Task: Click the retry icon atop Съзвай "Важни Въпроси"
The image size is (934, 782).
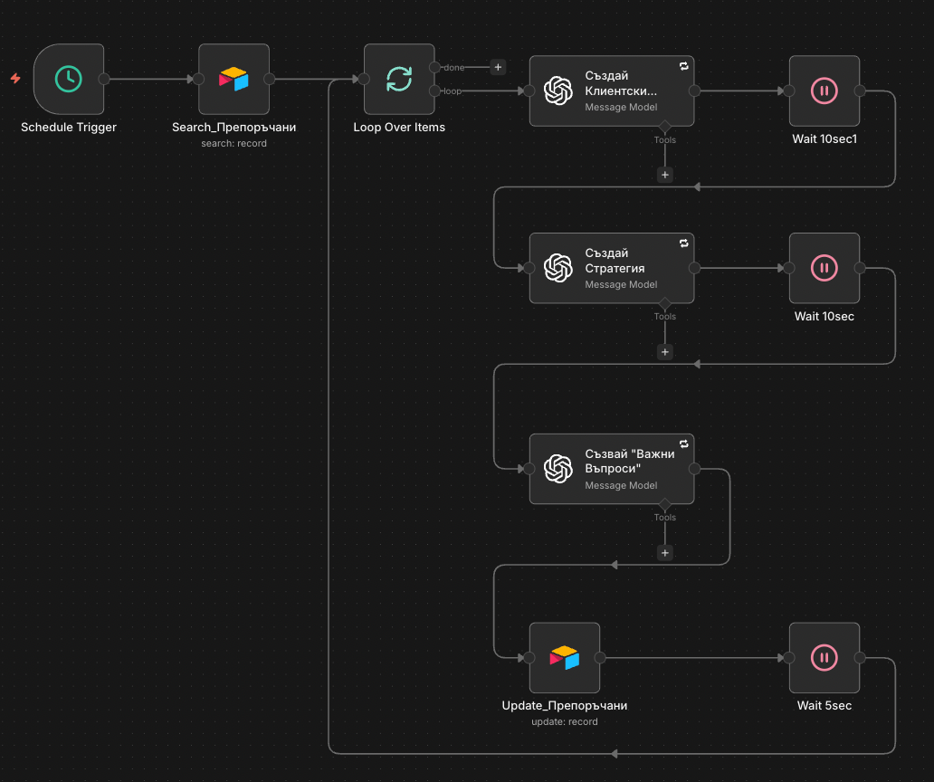Action: click(x=683, y=443)
